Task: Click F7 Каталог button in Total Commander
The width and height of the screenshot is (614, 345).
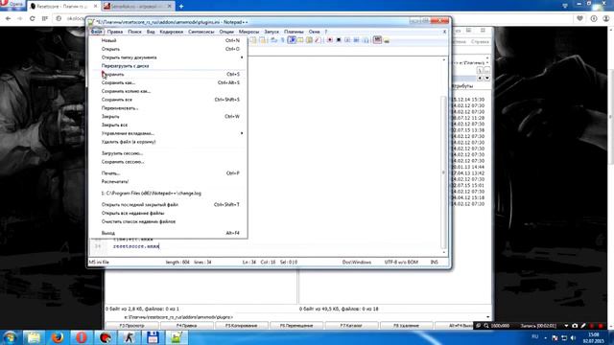Action: [x=351, y=326]
